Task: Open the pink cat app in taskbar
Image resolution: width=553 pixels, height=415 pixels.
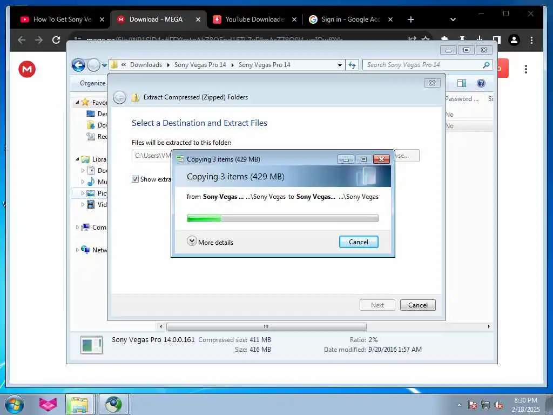Action: 48,404
